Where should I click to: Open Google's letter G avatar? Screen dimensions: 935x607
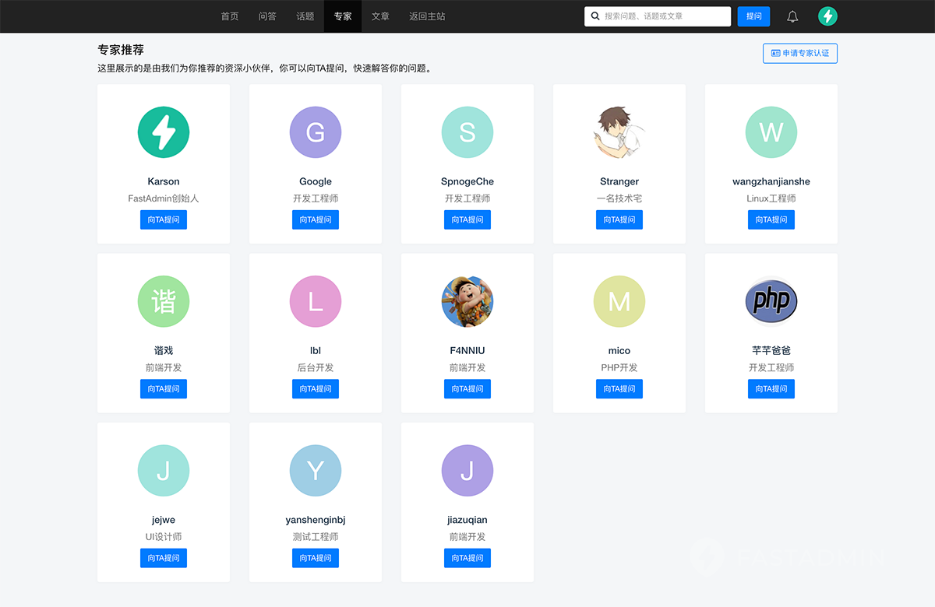coord(316,132)
